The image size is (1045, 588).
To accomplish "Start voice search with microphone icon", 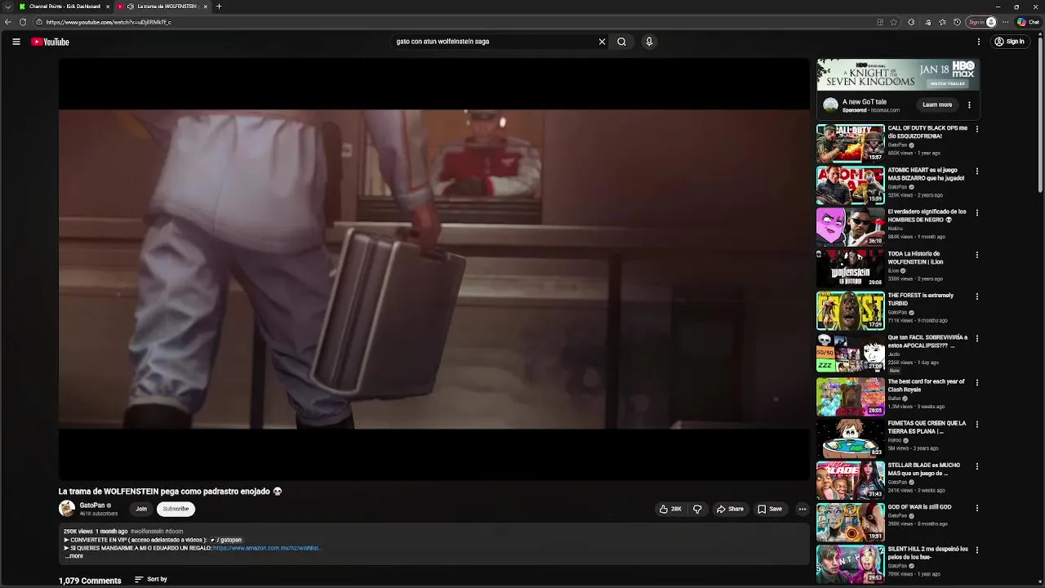I will pos(649,42).
